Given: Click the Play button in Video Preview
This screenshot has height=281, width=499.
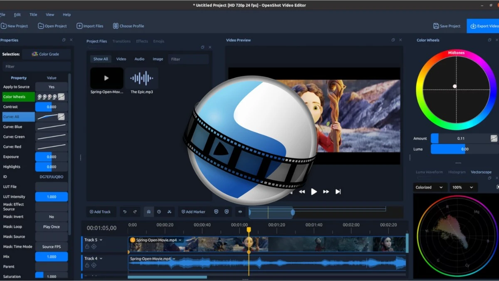Looking at the screenshot, I should pyautogui.click(x=314, y=191).
